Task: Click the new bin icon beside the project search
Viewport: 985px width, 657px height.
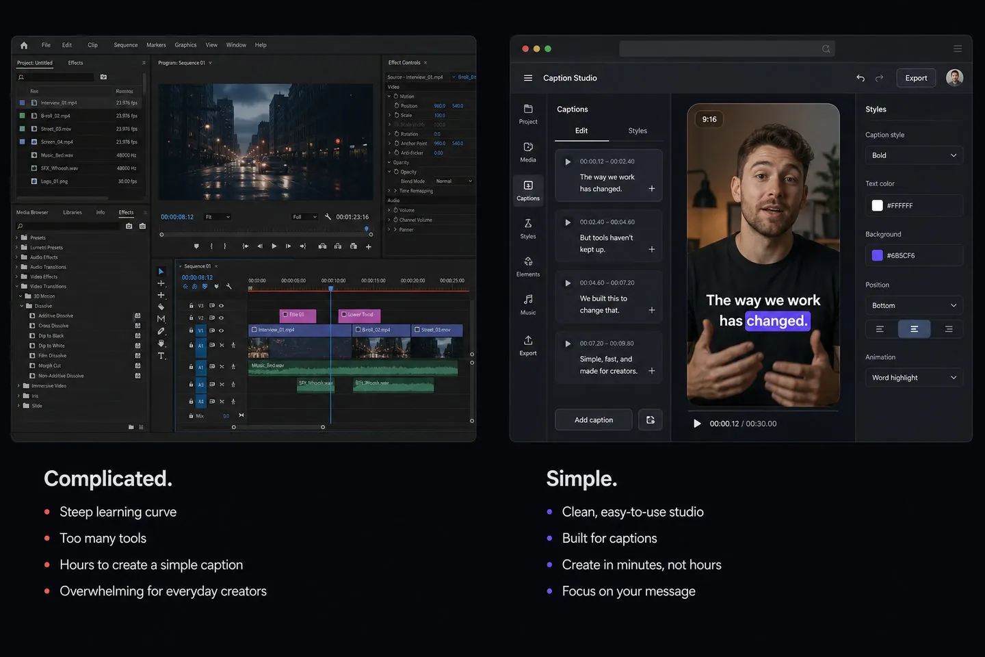Action: [x=103, y=77]
